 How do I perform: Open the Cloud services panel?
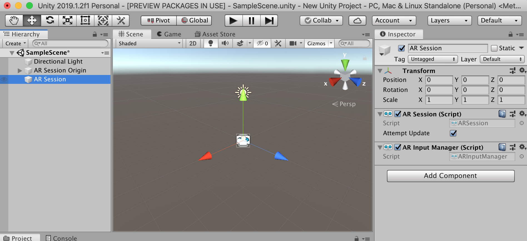tap(357, 21)
